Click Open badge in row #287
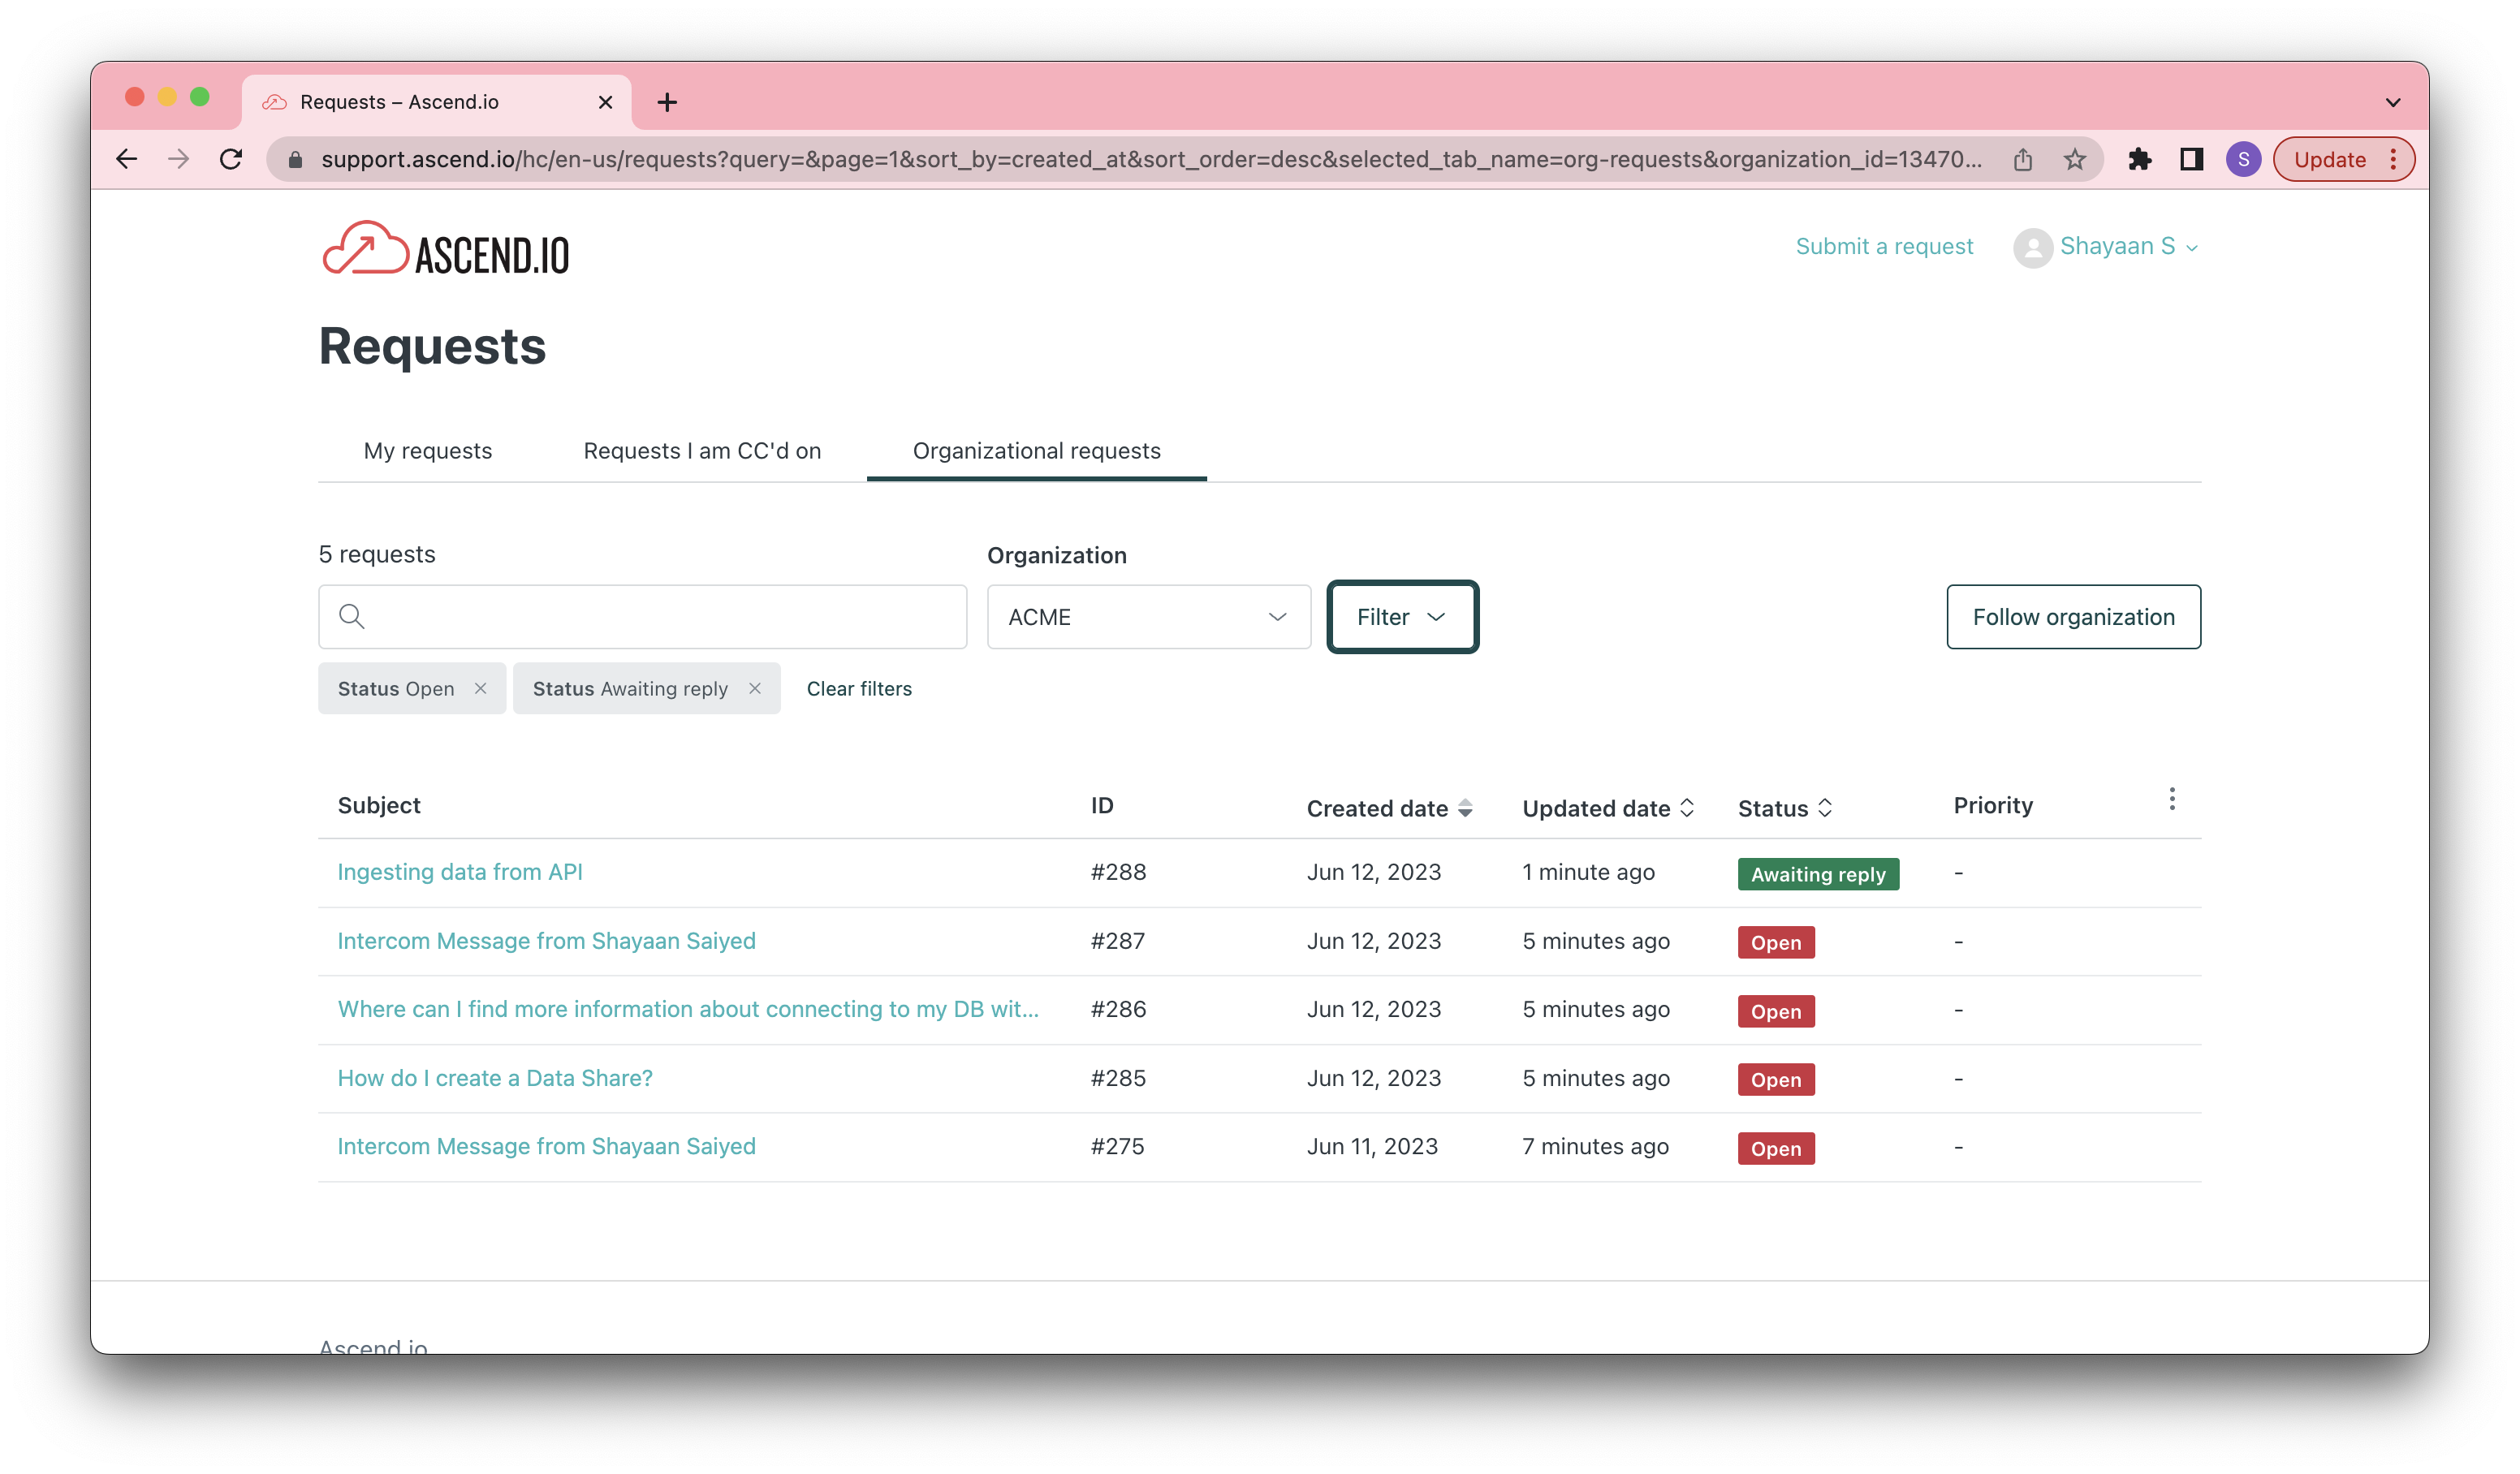The image size is (2520, 1474). 1775,942
